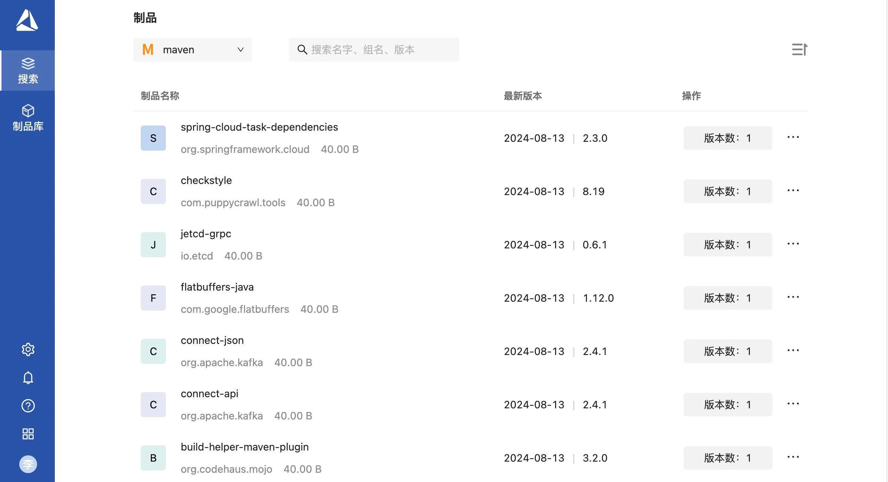Screen dimensions: 888x482
Task: Click the C avatar of checkstyle
Action: tap(153, 191)
